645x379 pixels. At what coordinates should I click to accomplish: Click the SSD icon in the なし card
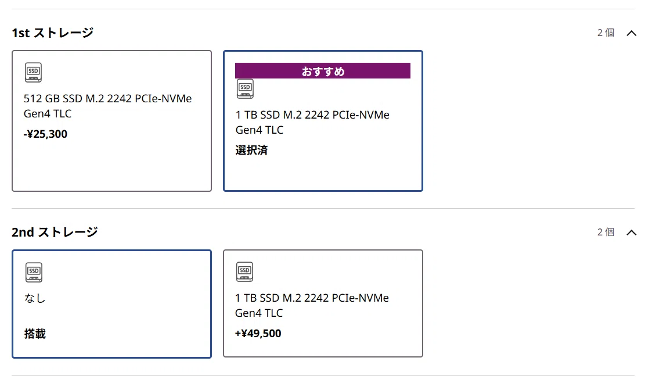(34, 272)
